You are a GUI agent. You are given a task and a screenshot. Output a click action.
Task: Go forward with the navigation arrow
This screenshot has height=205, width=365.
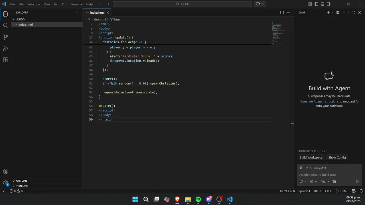pos(108,4)
